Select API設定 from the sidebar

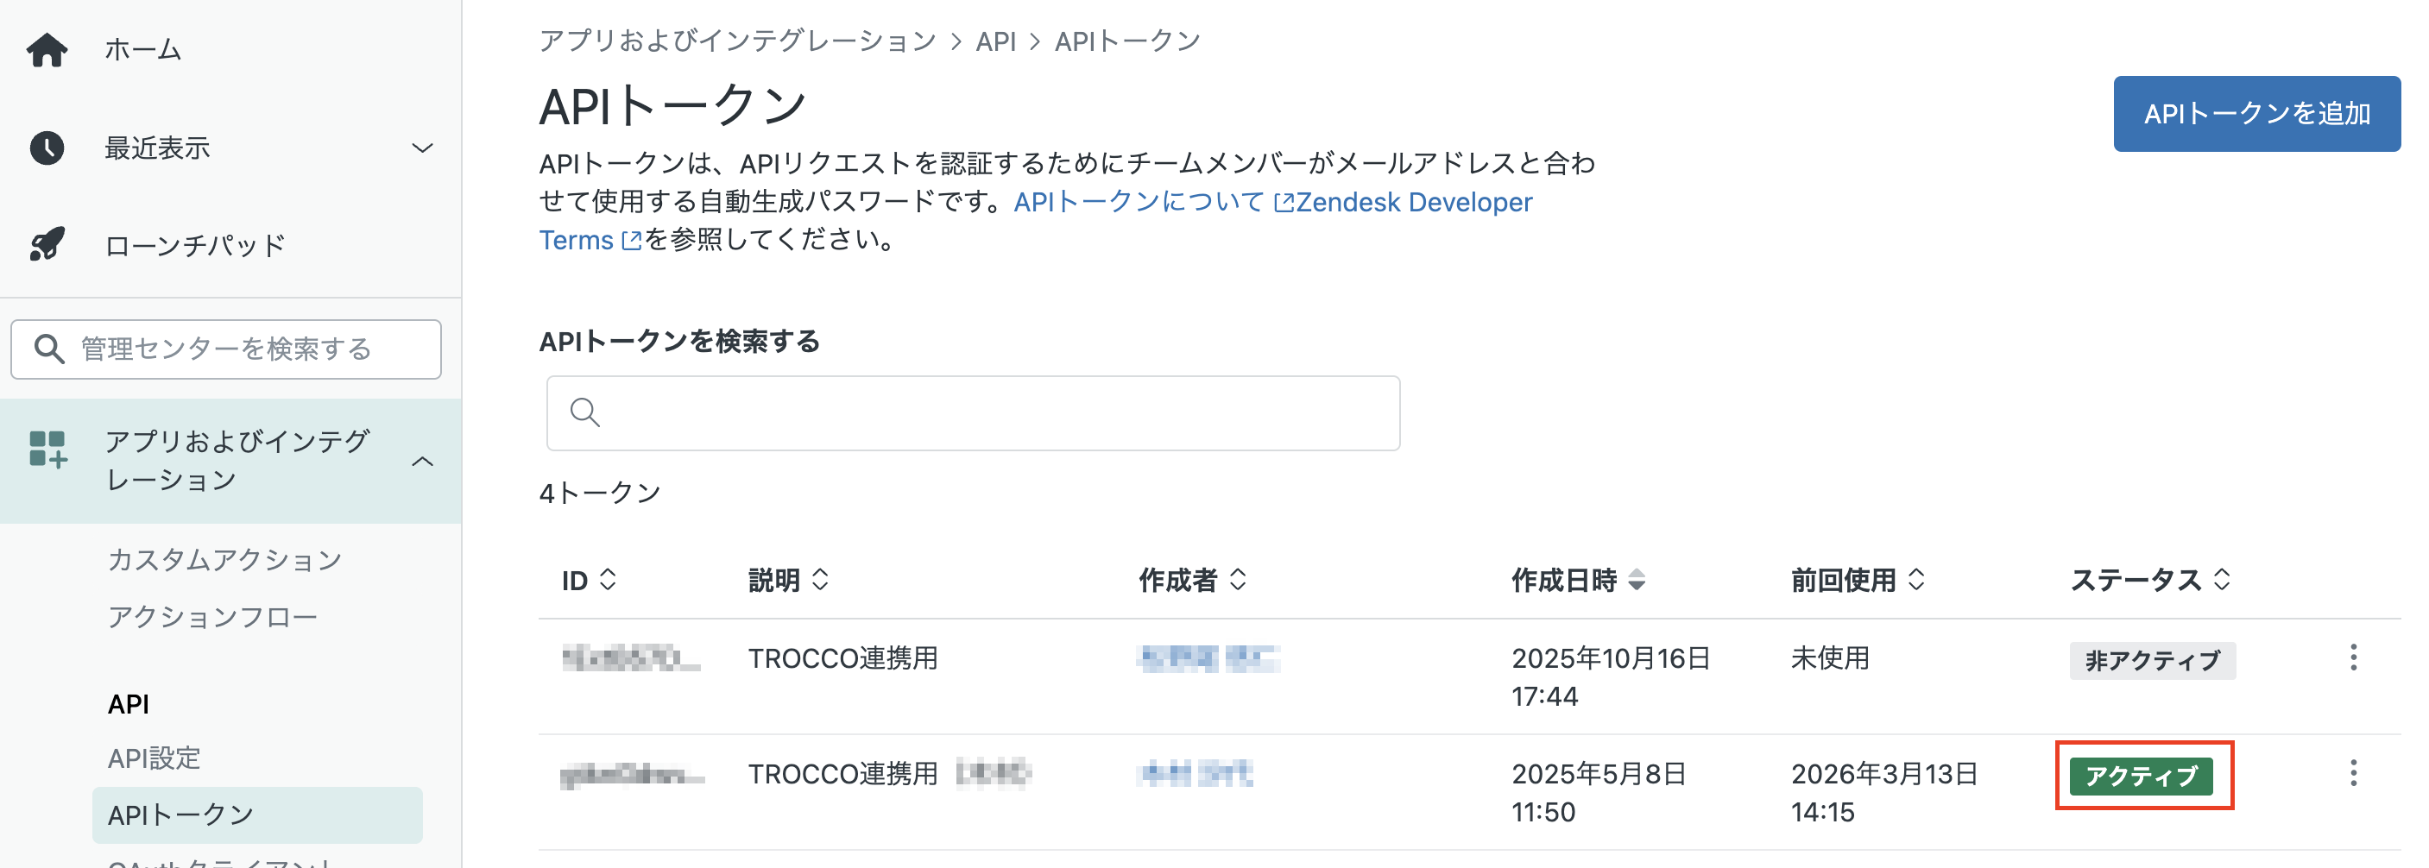click(x=154, y=758)
